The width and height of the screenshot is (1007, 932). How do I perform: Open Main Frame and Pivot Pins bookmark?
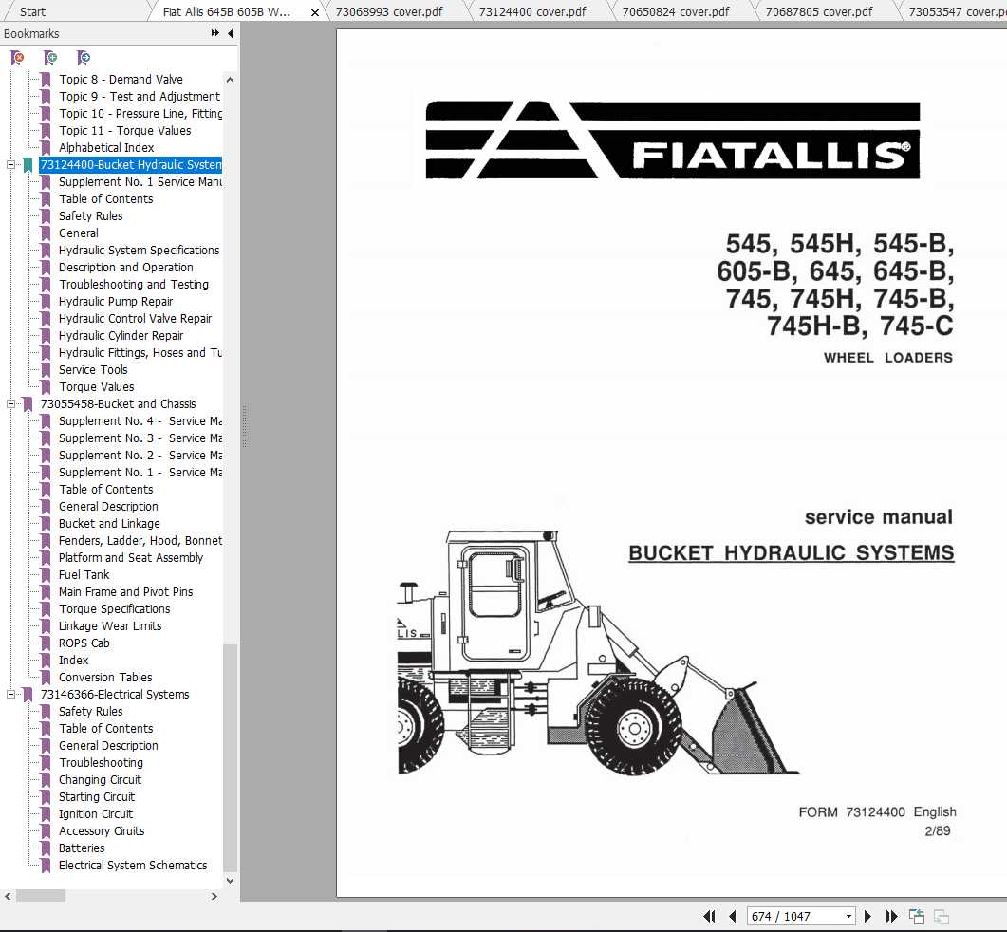pyautogui.click(x=125, y=592)
